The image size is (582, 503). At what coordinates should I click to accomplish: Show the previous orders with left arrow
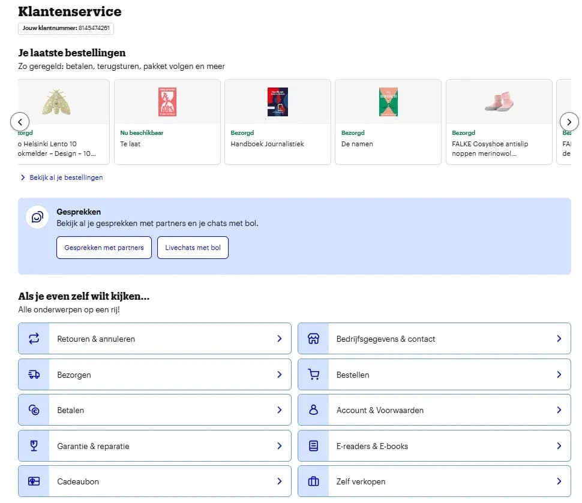pos(20,122)
